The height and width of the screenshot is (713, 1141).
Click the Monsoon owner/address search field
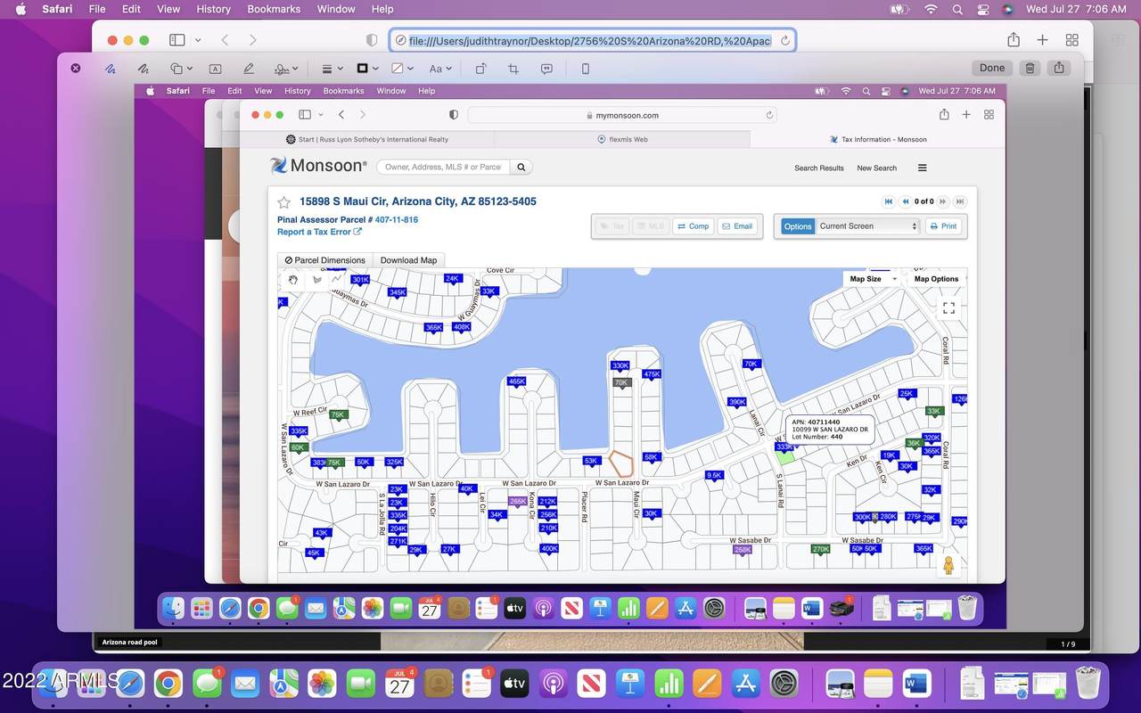(443, 167)
